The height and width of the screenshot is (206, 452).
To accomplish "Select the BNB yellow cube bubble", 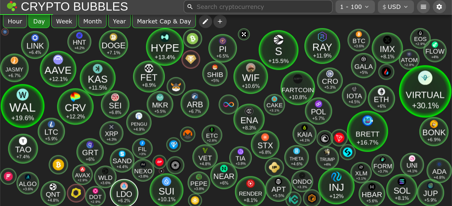I will [x=195, y=200].
